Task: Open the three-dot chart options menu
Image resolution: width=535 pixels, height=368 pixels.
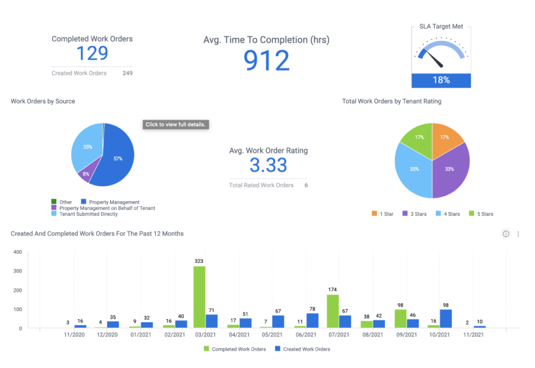Action: pos(518,234)
